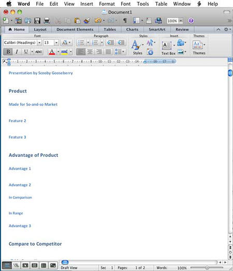
Task: Switch to the SmartArt tab
Action: pyautogui.click(x=157, y=29)
